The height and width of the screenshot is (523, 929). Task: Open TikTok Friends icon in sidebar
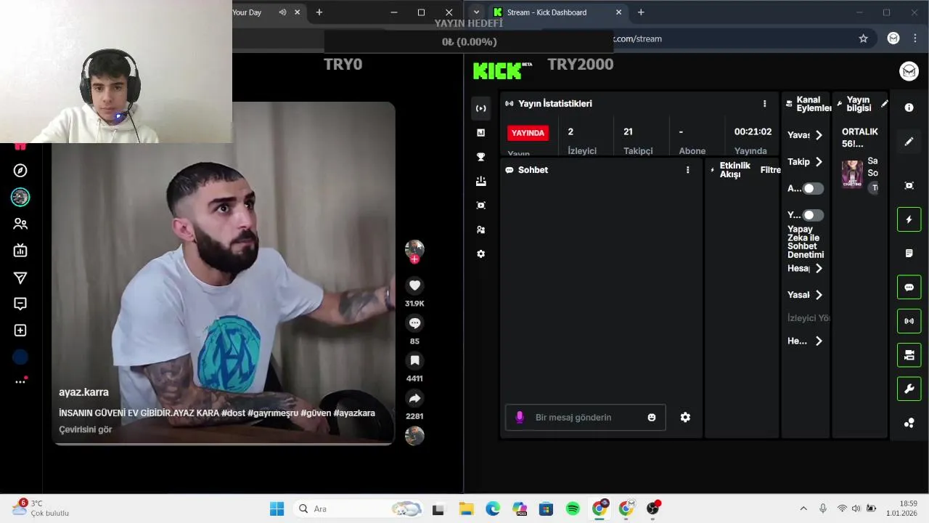click(x=20, y=224)
